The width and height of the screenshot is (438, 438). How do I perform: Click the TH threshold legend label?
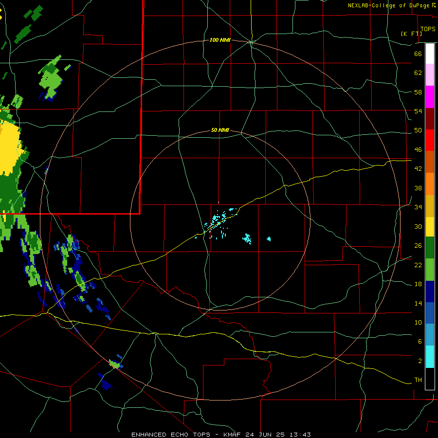coord(418,380)
